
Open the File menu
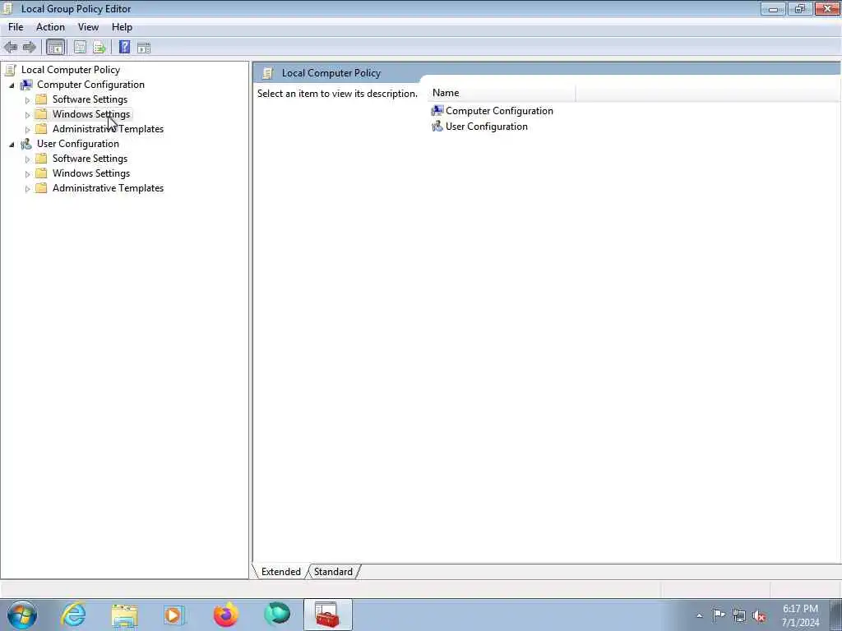[16, 27]
